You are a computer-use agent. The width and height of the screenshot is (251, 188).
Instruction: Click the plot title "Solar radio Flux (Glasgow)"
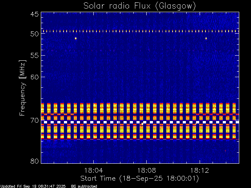[x=140, y=6]
